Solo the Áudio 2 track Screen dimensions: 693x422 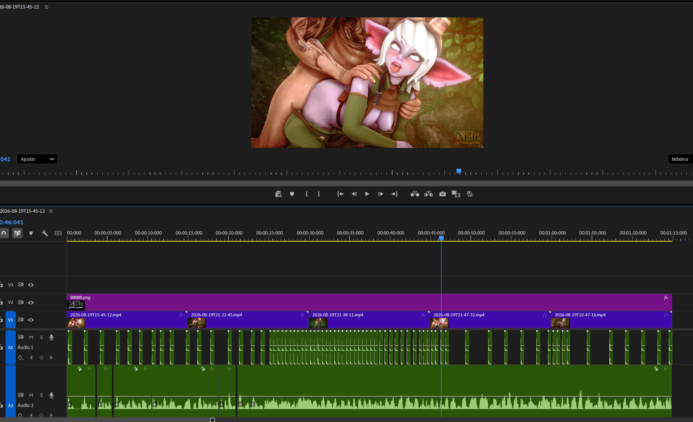pos(41,395)
